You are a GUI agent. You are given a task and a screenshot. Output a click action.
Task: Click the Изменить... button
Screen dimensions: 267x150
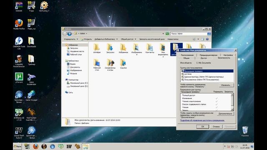click(226, 85)
